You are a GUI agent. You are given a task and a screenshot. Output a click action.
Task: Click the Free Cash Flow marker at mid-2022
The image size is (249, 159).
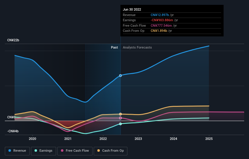pyautogui.click(x=120, y=118)
